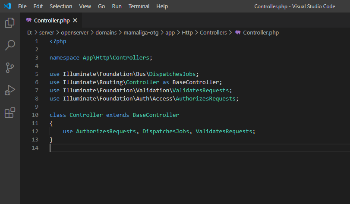Image resolution: width=350 pixels, height=204 pixels.
Task: Open the Source Control view icon
Action: [9, 68]
